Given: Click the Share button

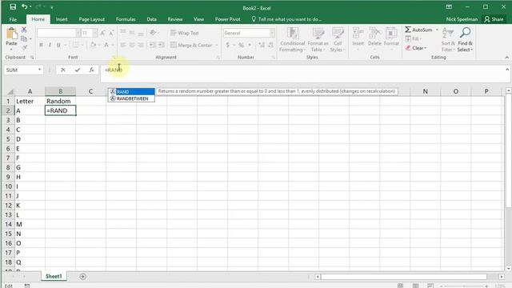Looking at the screenshot, I should (x=494, y=19).
